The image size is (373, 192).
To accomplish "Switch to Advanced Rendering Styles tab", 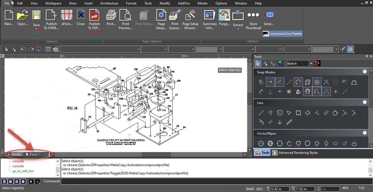I will [x=295, y=153].
